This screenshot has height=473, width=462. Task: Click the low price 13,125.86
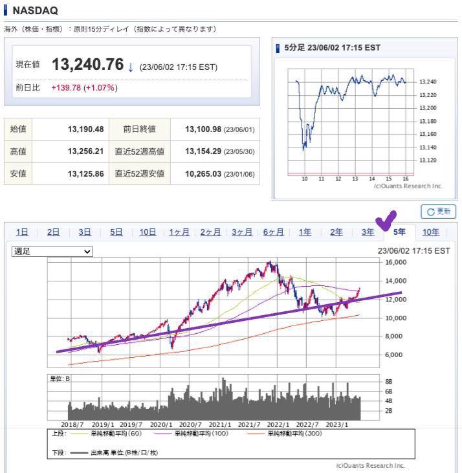[x=85, y=174]
